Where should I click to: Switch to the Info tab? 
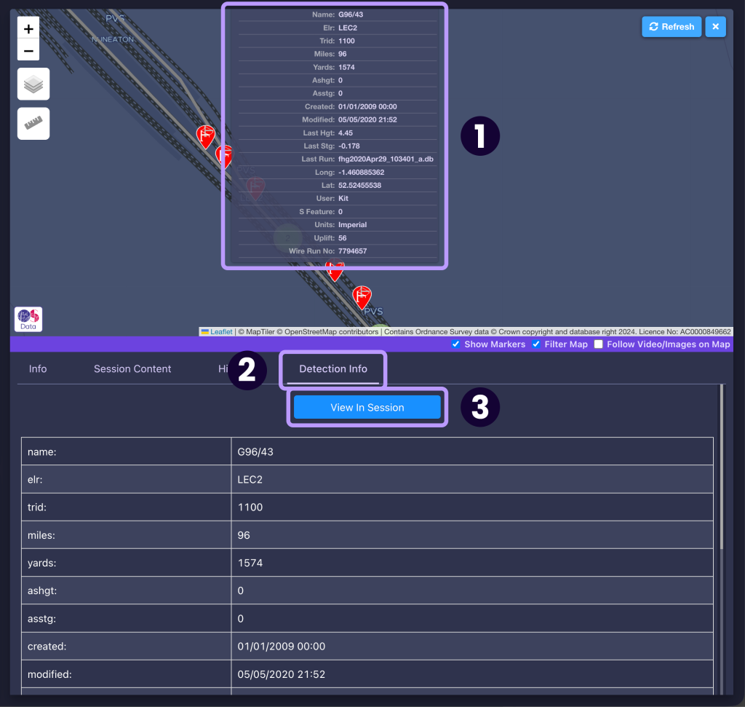pos(38,369)
